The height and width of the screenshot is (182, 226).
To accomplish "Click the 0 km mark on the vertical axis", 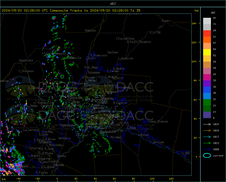I will (x=196, y=157).
